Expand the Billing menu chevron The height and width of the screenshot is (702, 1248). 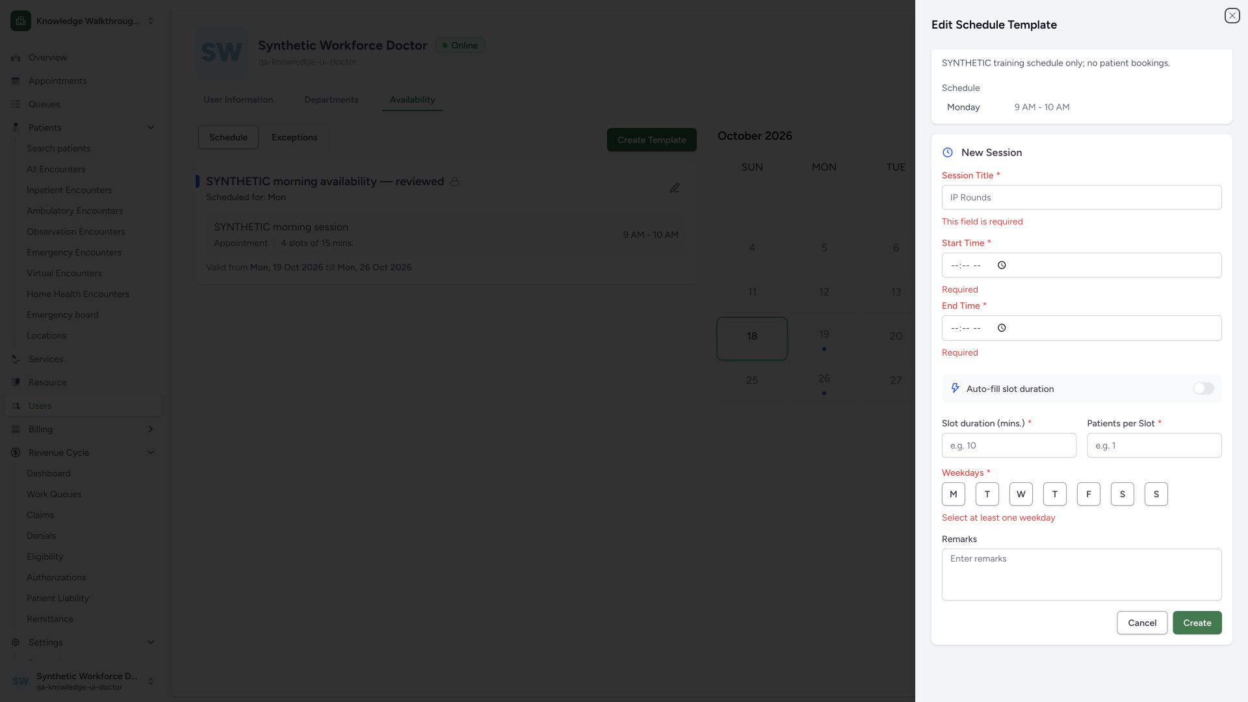coord(151,429)
